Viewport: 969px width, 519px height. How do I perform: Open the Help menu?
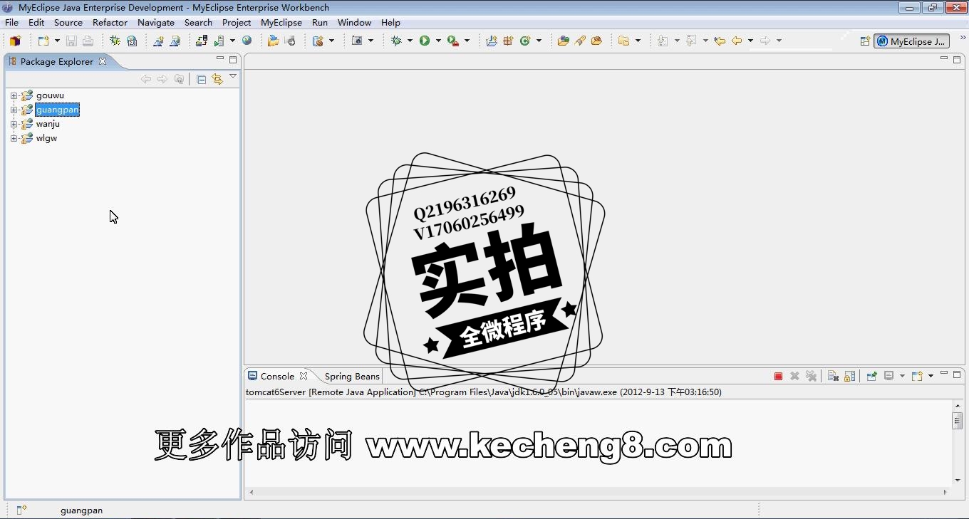point(390,22)
